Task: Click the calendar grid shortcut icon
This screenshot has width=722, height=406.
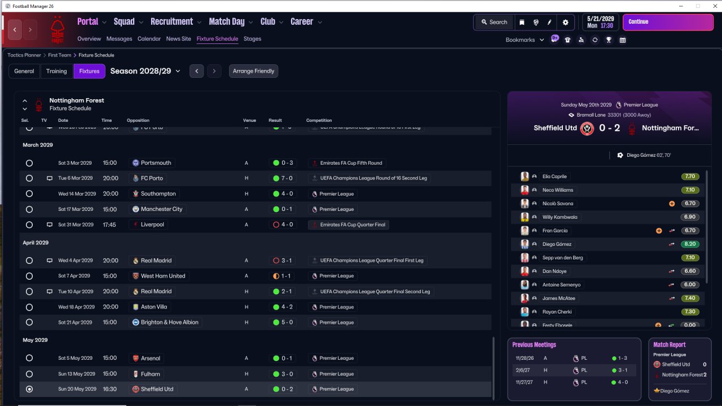Action: [x=623, y=40]
